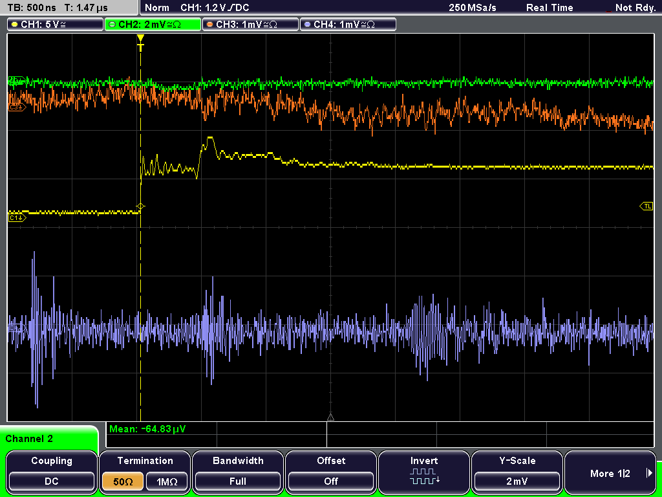The height and width of the screenshot is (497, 662).
Task: Click the Norm trigger mode label
Action: (156, 8)
